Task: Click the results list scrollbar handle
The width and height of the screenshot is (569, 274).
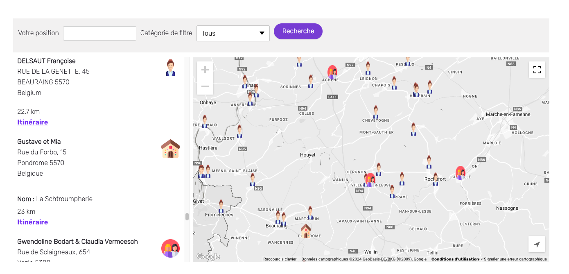Action: [x=187, y=217]
